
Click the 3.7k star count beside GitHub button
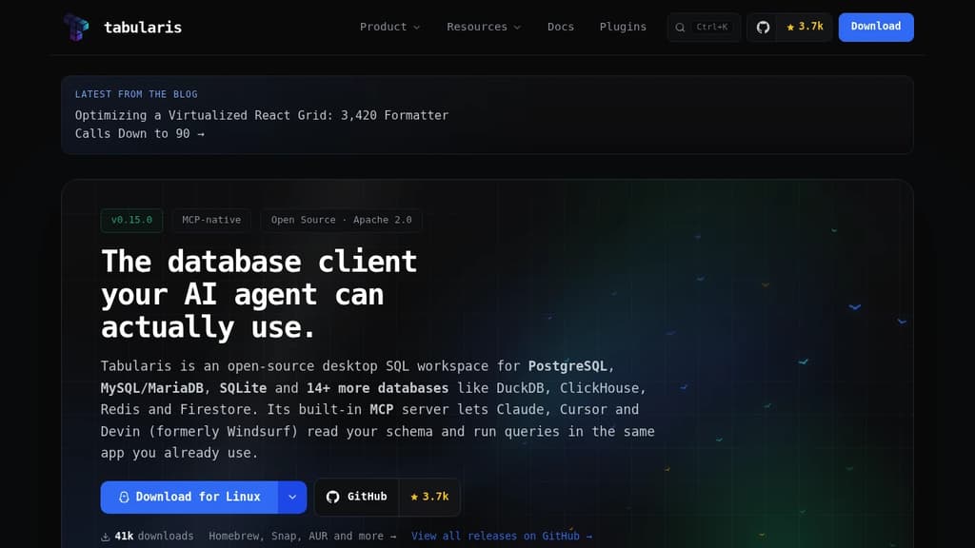coord(429,497)
